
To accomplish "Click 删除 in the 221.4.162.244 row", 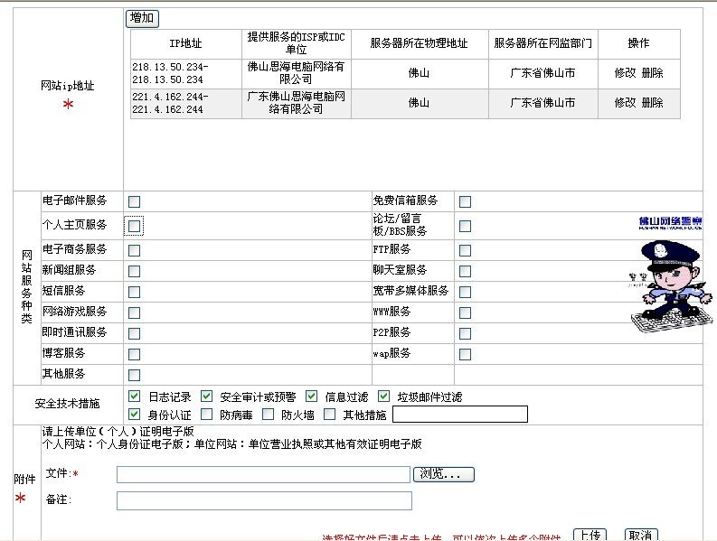I will pos(653,102).
